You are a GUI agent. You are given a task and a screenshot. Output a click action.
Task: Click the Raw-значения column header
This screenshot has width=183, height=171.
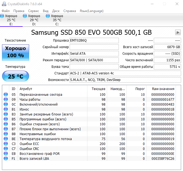click(161, 89)
